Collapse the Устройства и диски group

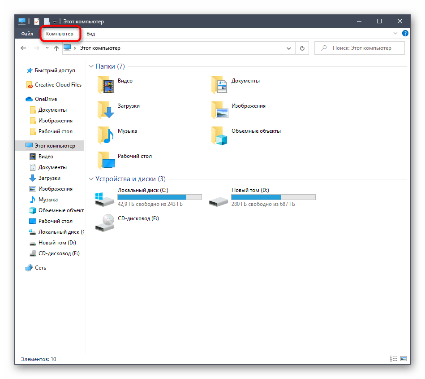(91, 179)
